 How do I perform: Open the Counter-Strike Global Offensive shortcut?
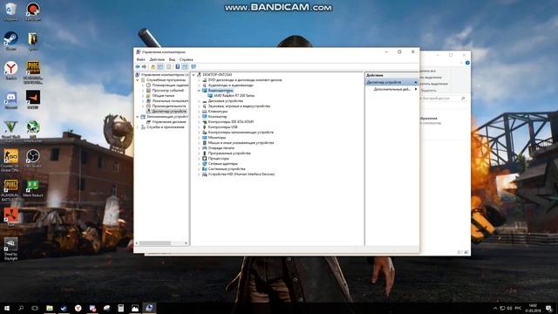point(10,160)
